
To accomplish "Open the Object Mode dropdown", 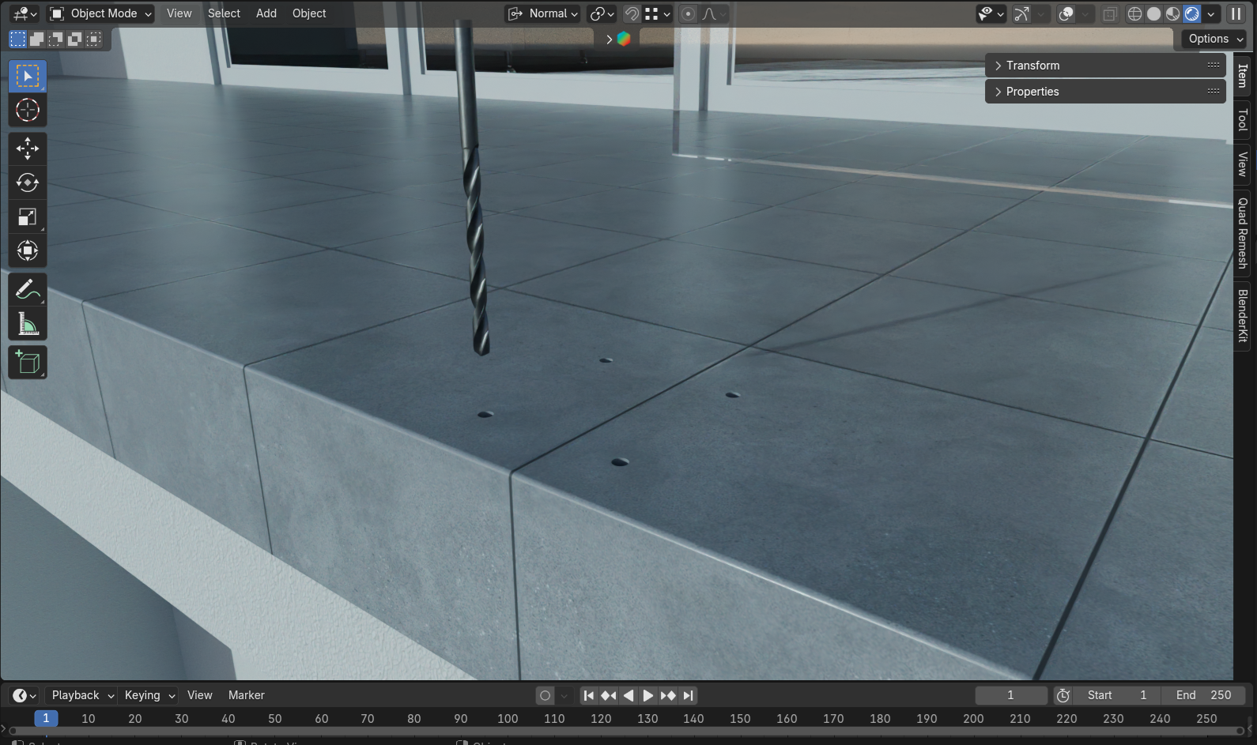I will [100, 13].
